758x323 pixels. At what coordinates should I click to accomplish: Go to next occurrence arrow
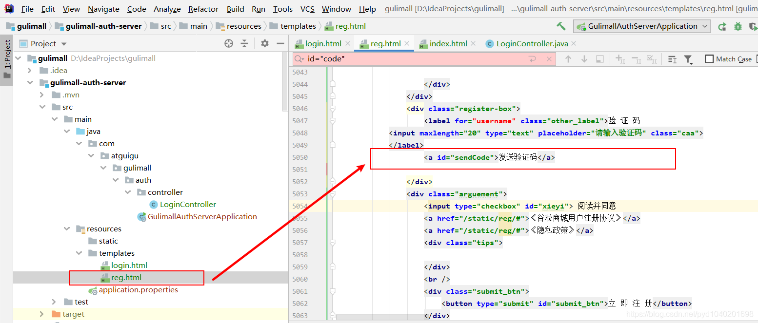click(584, 59)
